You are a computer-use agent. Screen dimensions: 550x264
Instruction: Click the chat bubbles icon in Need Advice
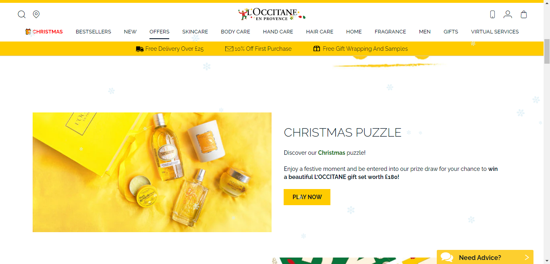point(447,257)
